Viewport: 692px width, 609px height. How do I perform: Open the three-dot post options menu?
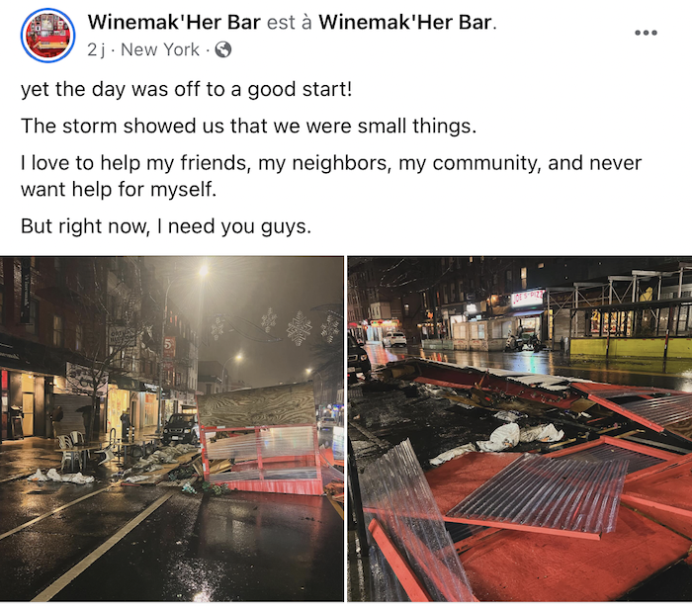[x=646, y=33]
